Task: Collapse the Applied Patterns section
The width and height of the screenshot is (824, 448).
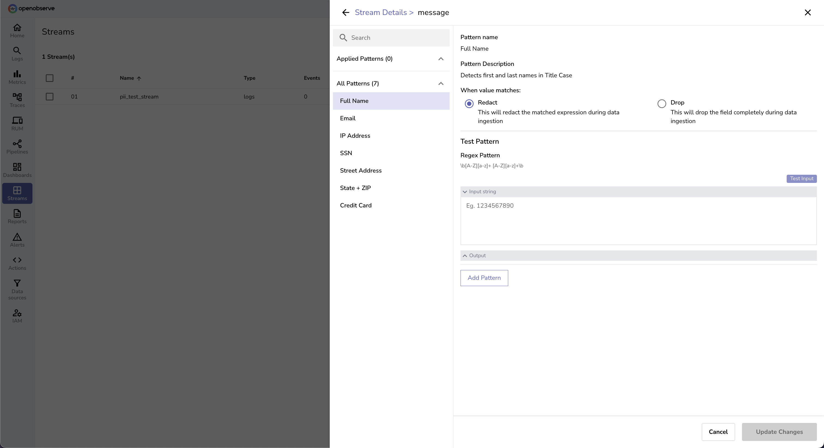Action: point(440,59)
